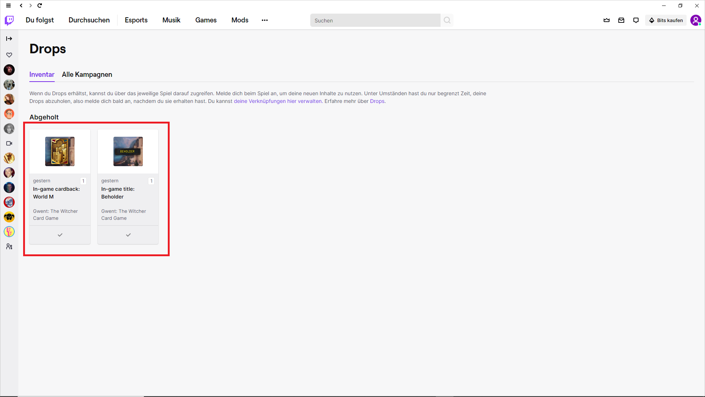Click In-game cardback: World M title
Screen dimensions: 705x397
[x=57, y=193]
